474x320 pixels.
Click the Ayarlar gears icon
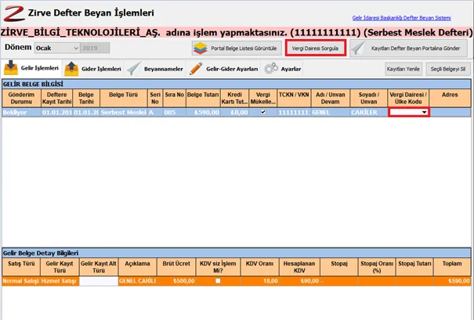pos(271,68)
